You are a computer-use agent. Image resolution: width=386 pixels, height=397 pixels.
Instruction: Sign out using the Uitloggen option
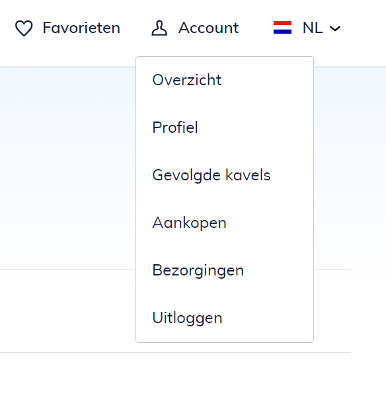225,318
